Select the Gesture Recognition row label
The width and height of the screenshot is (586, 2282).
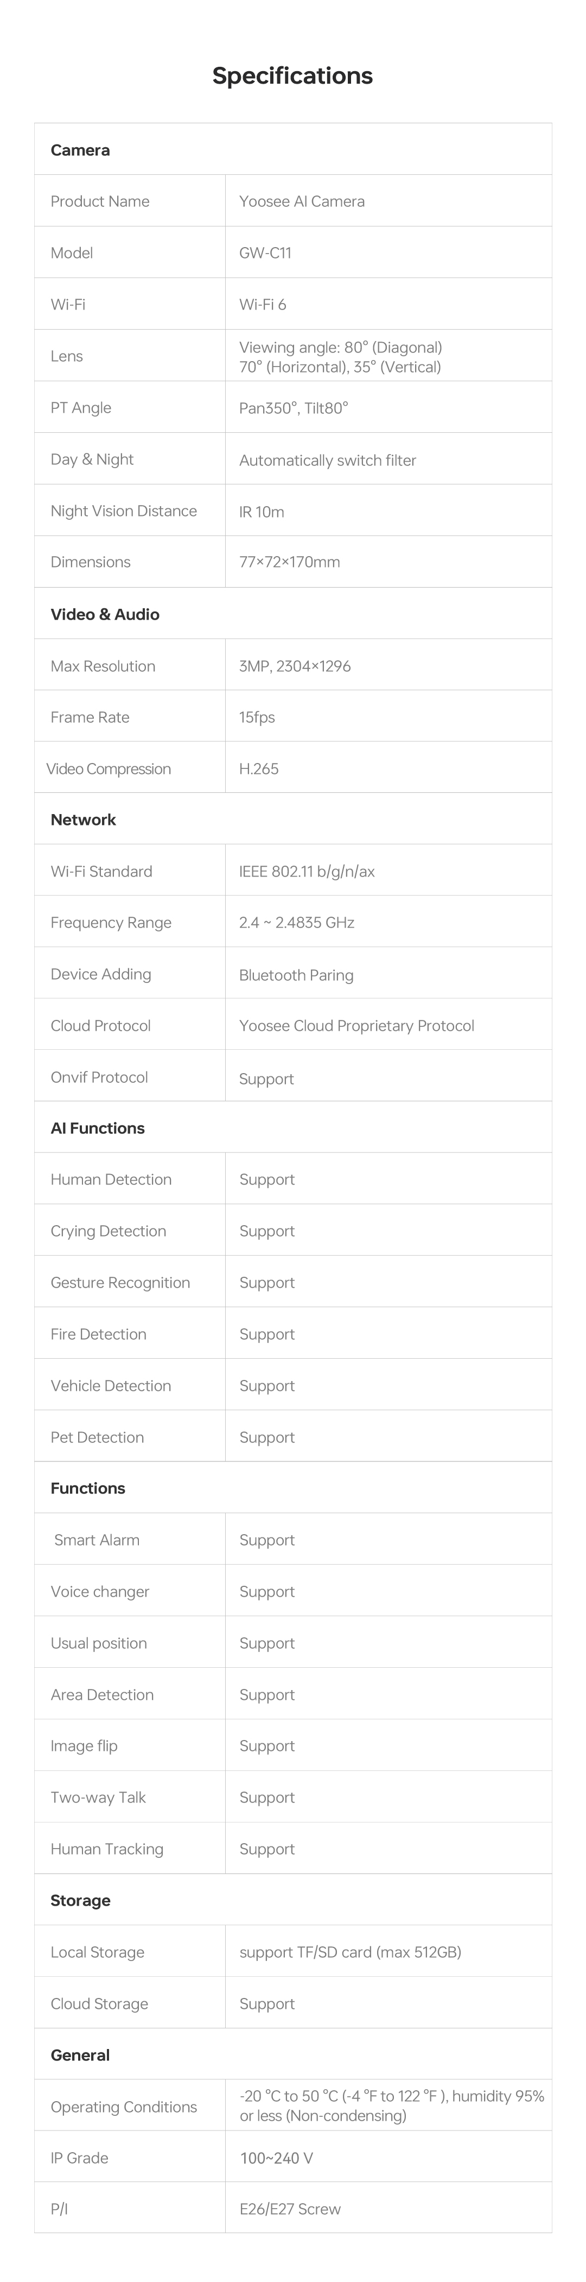pos(120,1283)
